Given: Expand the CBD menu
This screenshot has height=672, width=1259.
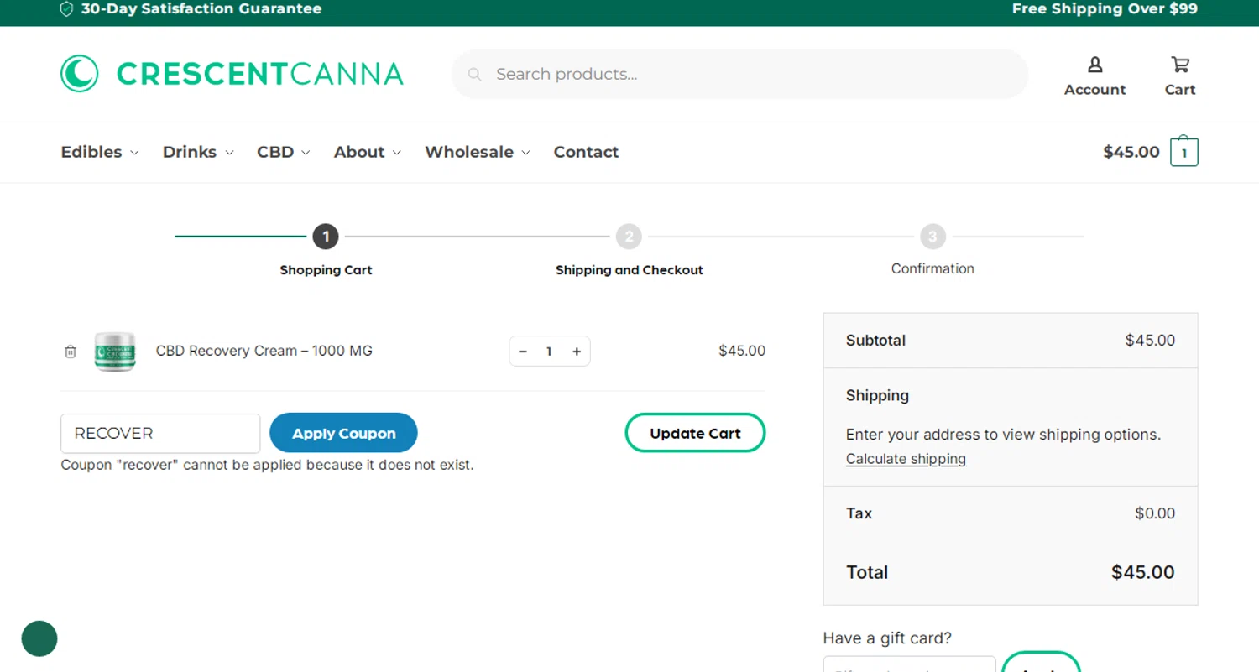Looking at the screenshot, I should tap(284, 152).
